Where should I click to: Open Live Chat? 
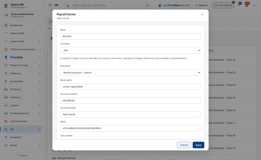pyautogui.click(x=223, y=5)
